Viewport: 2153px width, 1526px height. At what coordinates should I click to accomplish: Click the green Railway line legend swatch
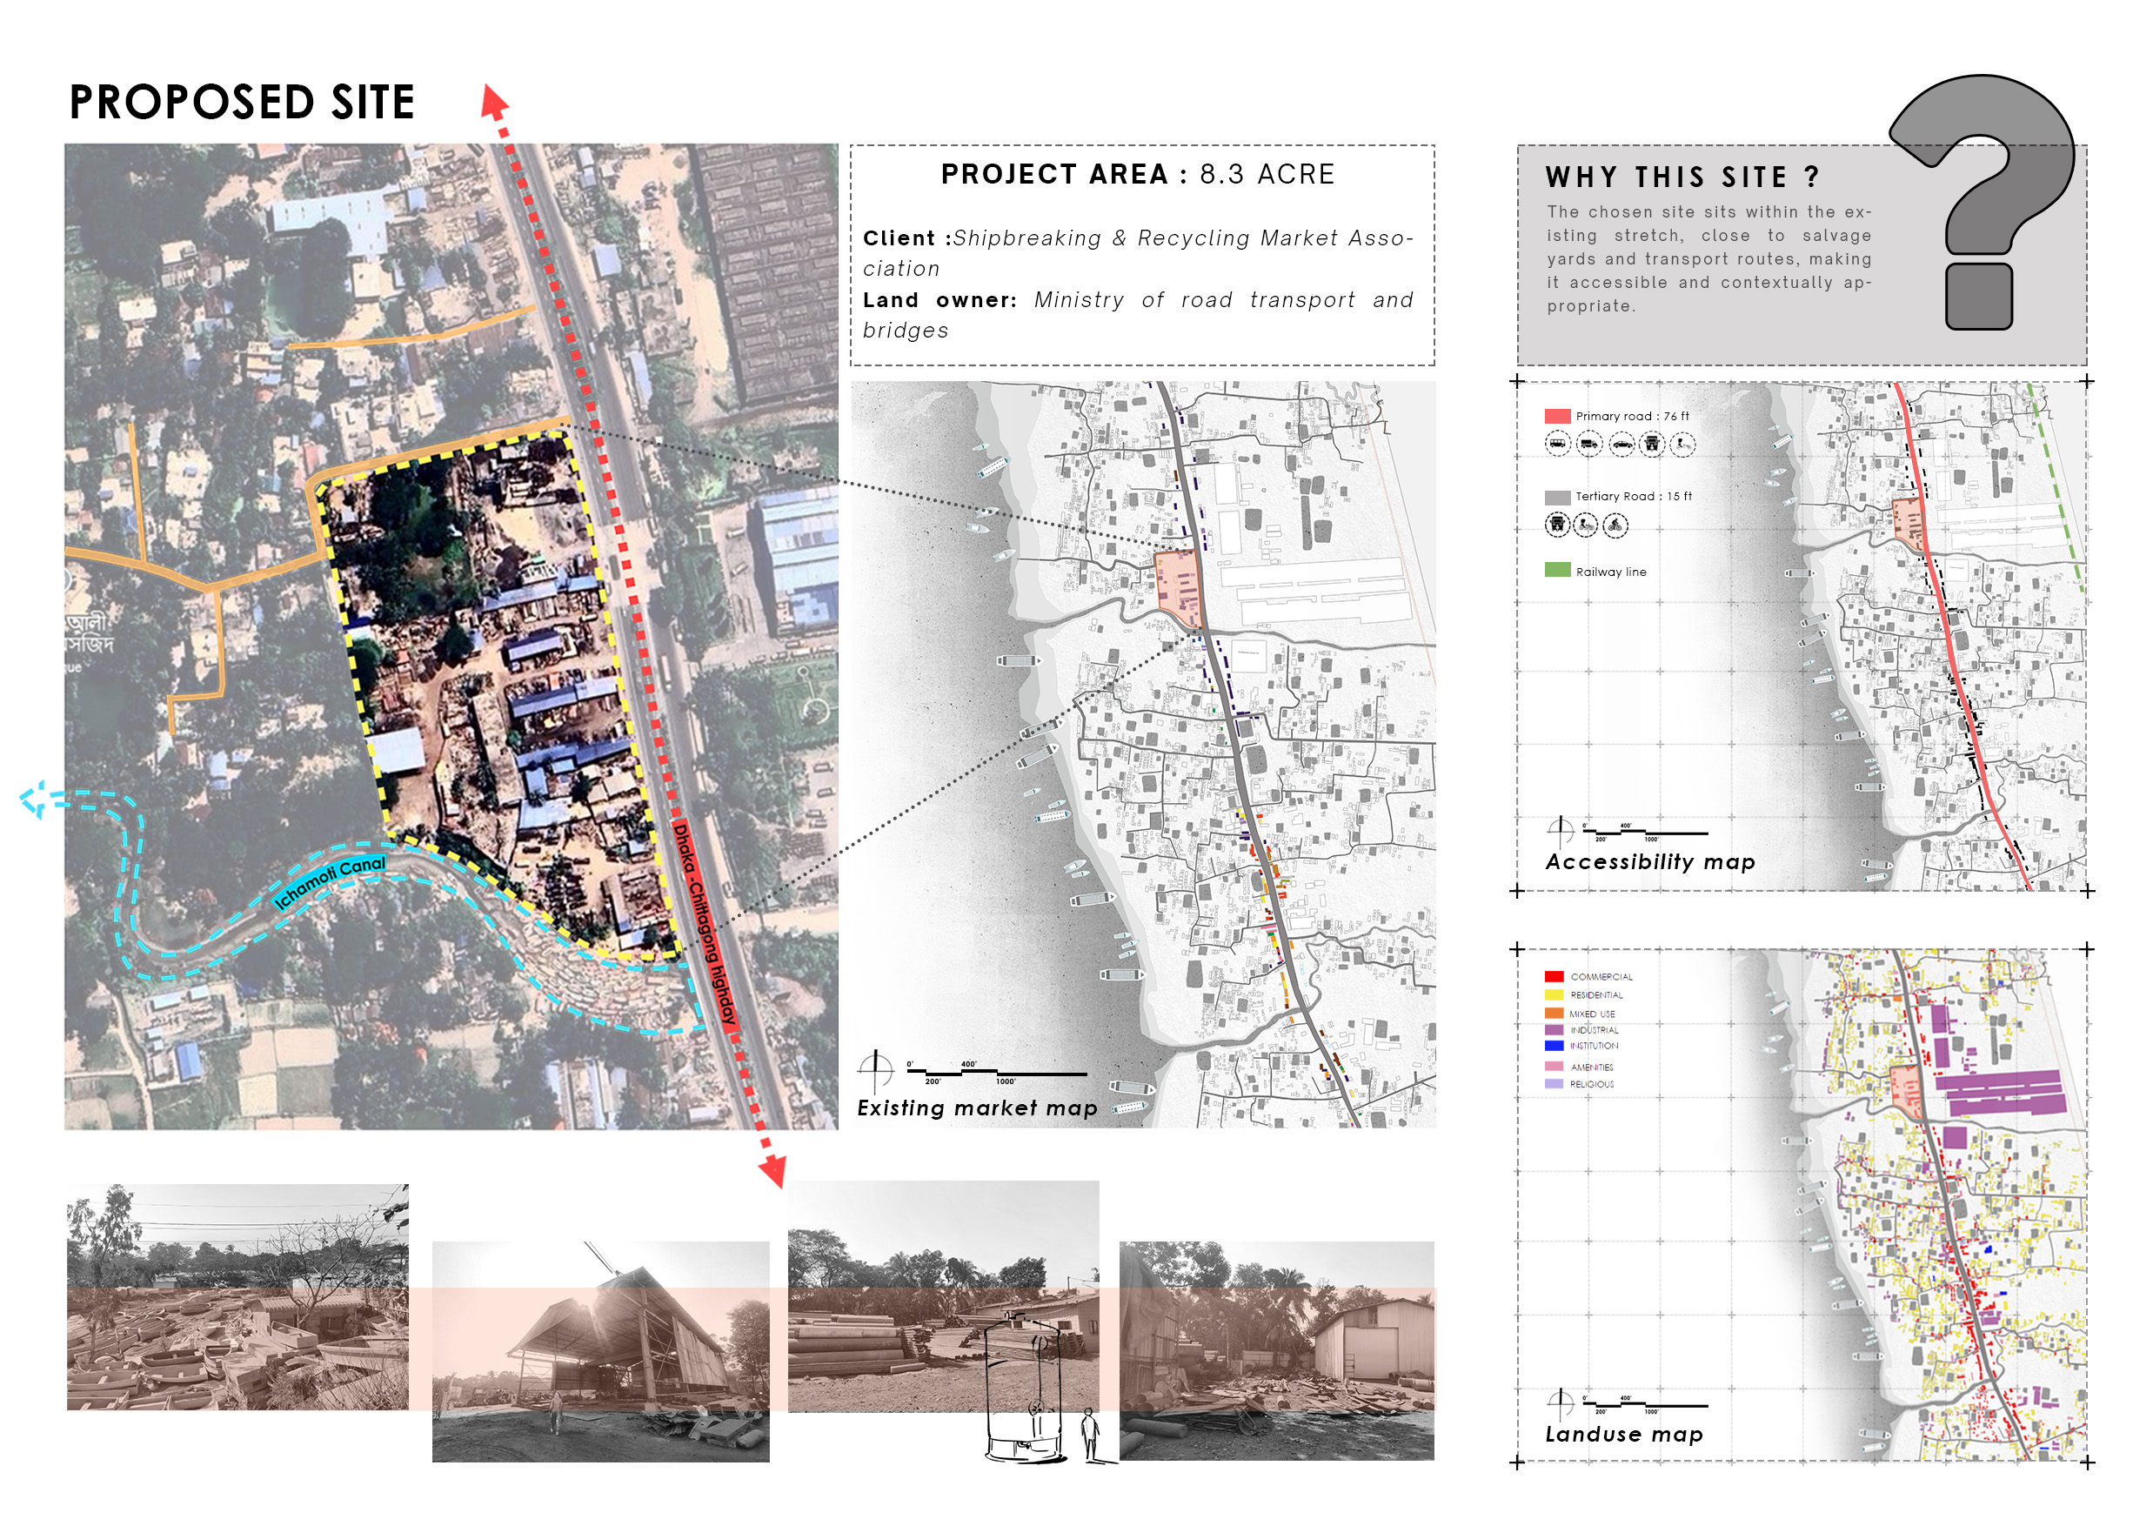(1556, 570)
